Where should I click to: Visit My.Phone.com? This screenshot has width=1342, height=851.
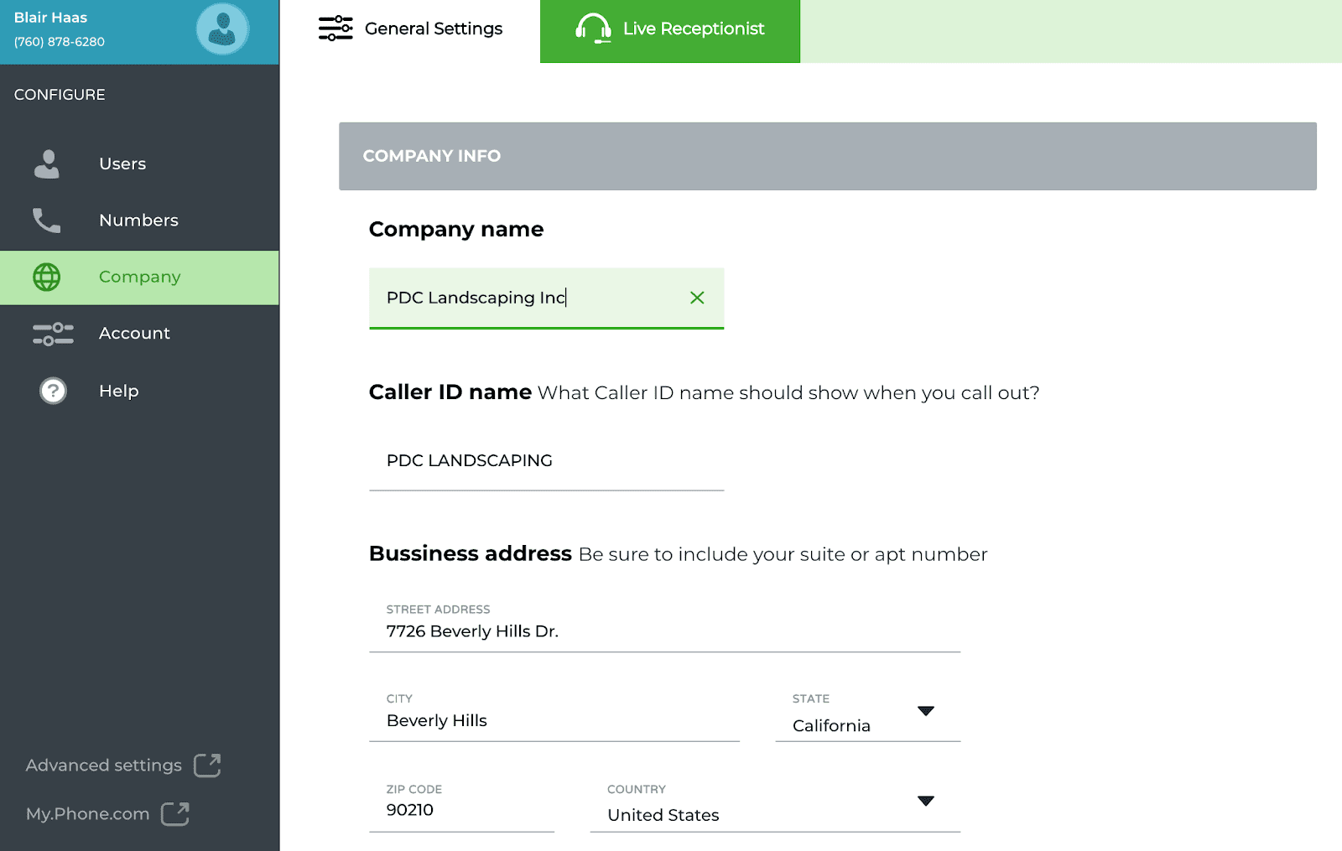click(x=86, y=813)
